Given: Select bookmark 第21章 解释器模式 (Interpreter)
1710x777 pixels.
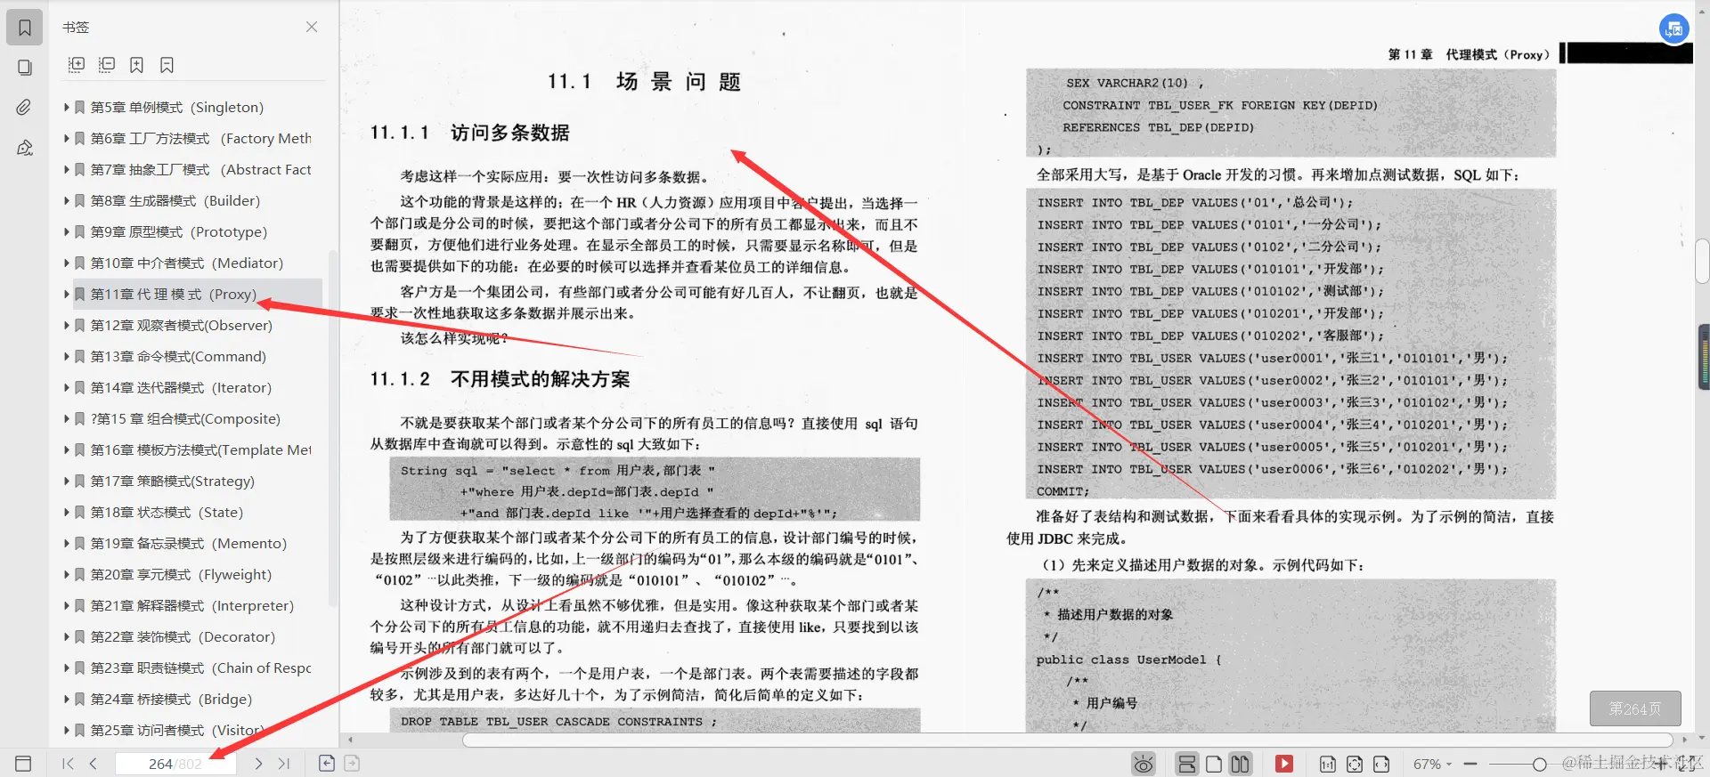Looking at the screenshot, I should 191,605.
